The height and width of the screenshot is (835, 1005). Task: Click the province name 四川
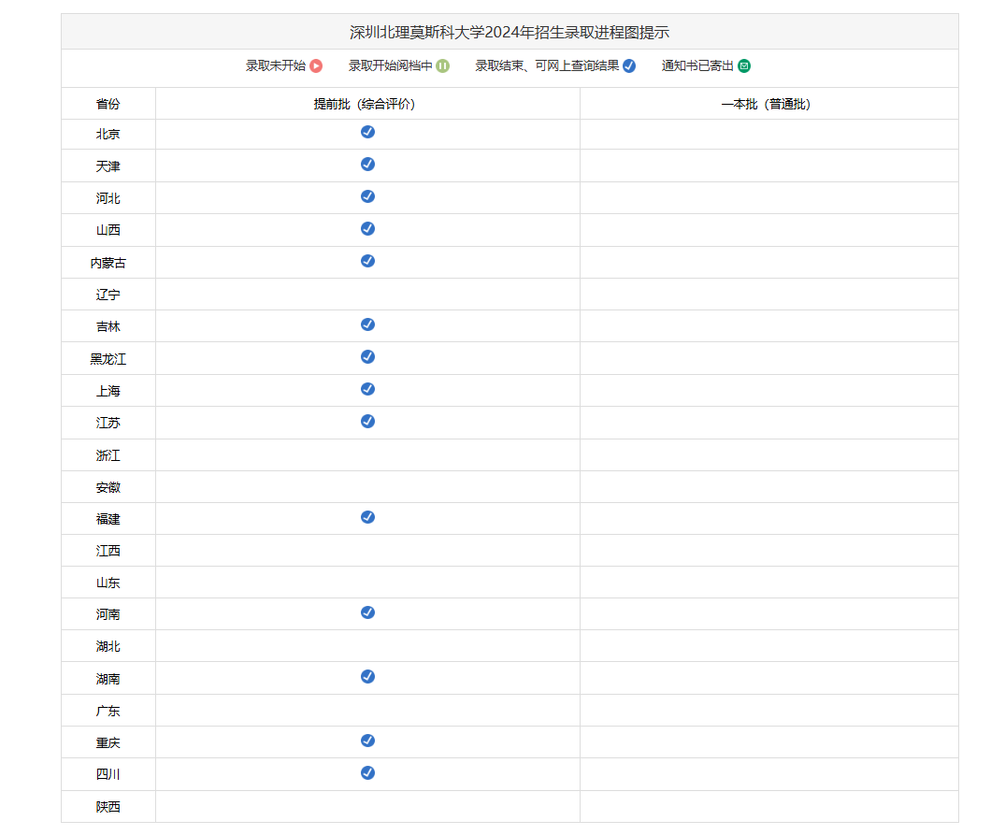point(108,775)
